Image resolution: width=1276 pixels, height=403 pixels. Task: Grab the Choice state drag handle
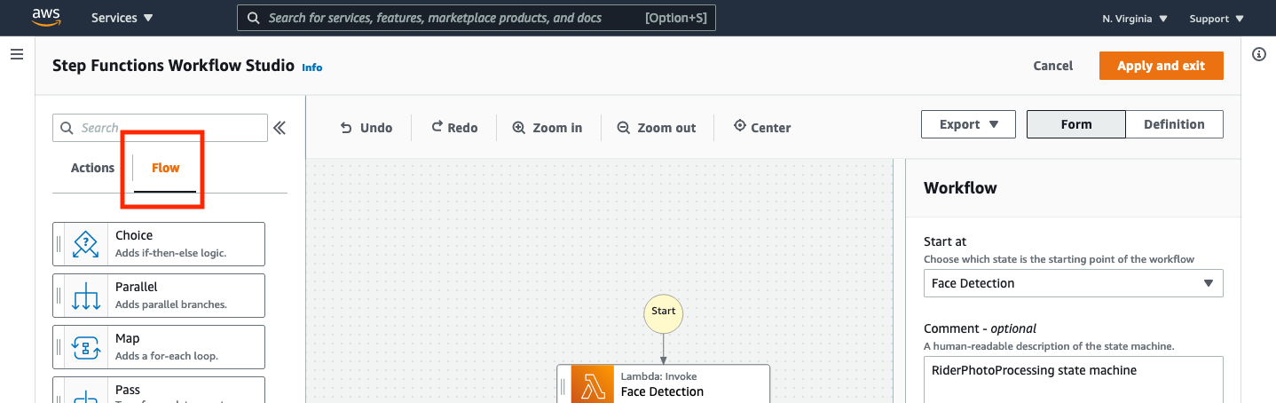tap(59, 244)
